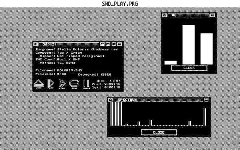240x150 pixels.
Task: Load a new song with the Load eject icon
Action: point(38,84)
